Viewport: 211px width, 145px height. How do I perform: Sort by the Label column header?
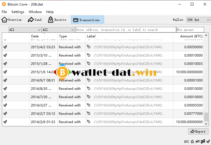[129, 36]
